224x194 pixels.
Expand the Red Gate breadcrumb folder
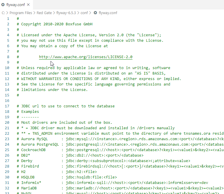(x=45, y=13)
